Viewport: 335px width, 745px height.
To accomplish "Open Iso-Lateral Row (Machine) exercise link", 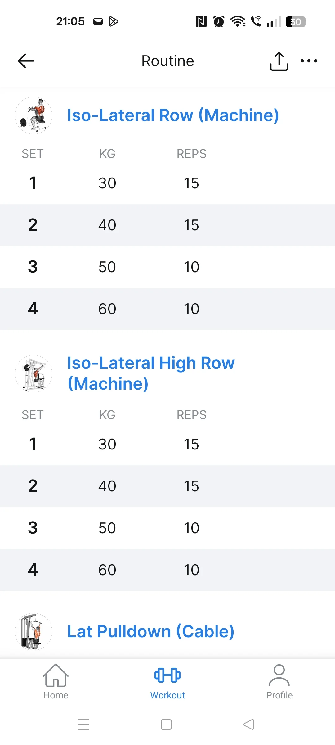I will (173, 115).
